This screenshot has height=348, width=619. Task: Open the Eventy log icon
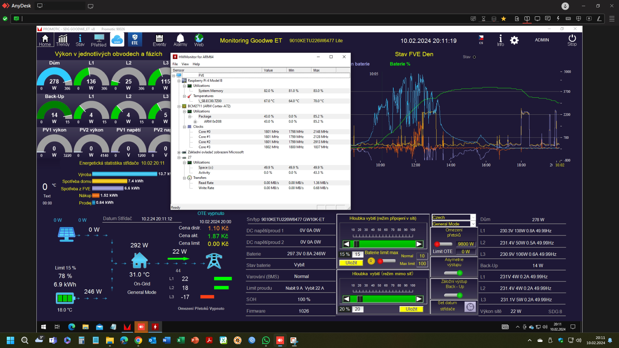[159, 40]
